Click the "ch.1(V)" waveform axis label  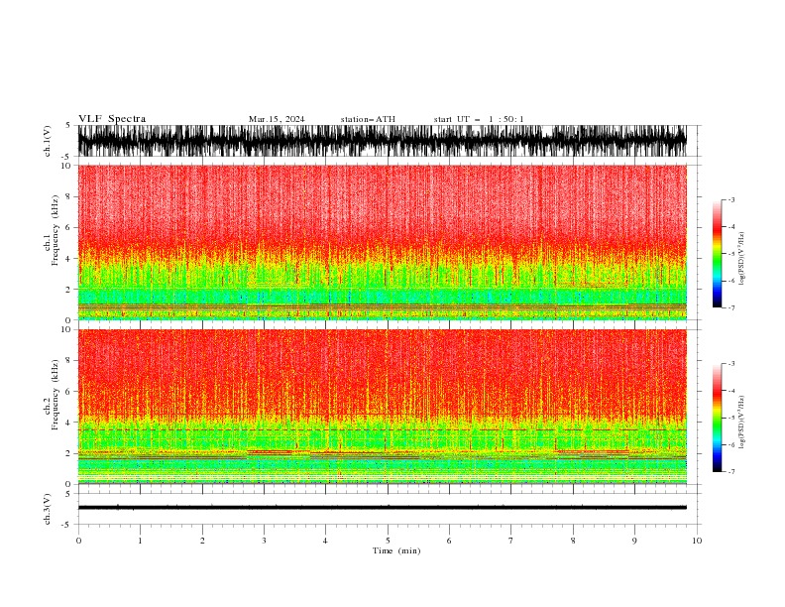(48, 141)
